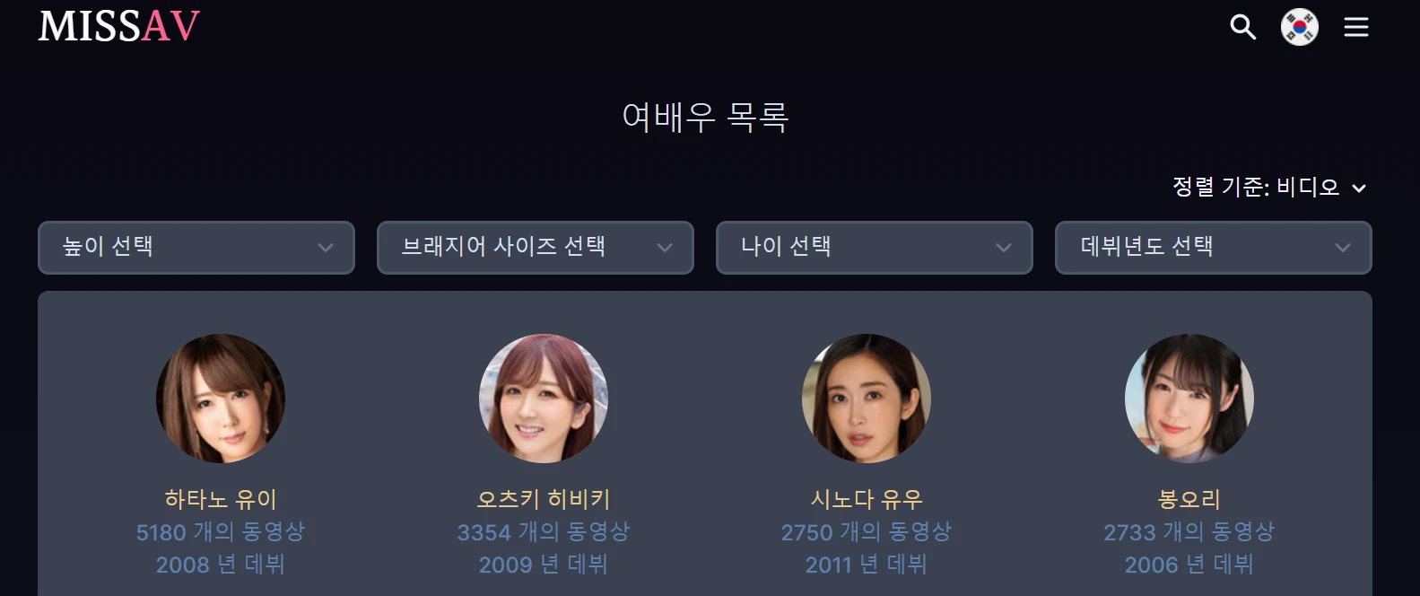
Task: Open the avatar above 봉오리
Action: pos(1189,399)
